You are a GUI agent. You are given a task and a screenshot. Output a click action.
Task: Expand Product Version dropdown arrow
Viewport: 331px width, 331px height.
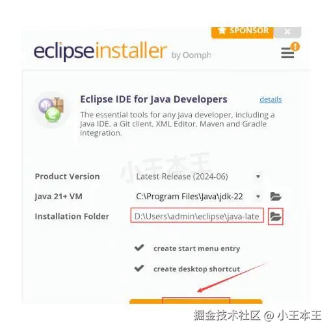(258, 177)
